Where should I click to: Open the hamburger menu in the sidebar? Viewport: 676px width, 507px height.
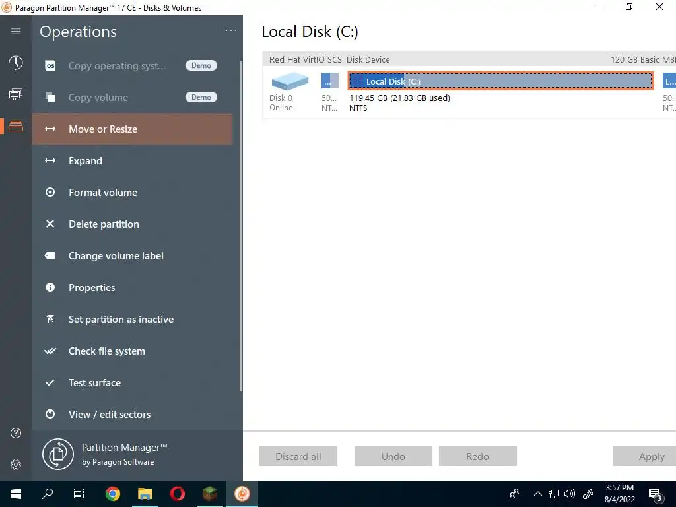coord(16,32)
